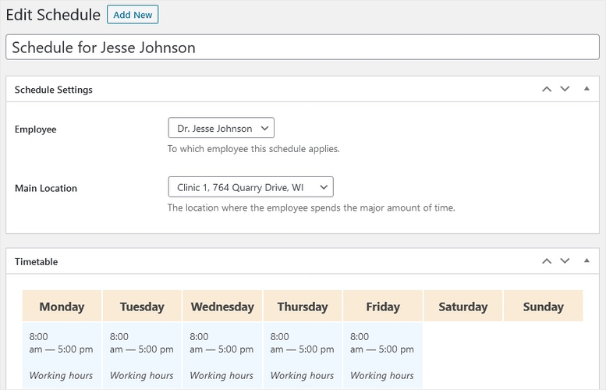
Task: Select Tuesday working hours cell
Action: [x=142, y=356]
